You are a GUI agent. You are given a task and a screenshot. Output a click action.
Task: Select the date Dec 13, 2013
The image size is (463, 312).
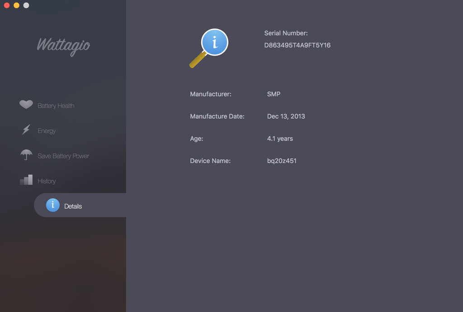[286, 116]
